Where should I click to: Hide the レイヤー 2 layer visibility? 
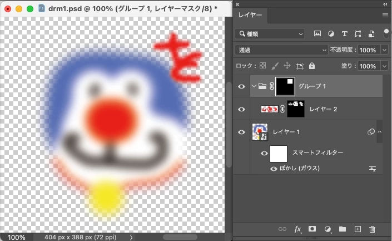(x=241, y=109)
